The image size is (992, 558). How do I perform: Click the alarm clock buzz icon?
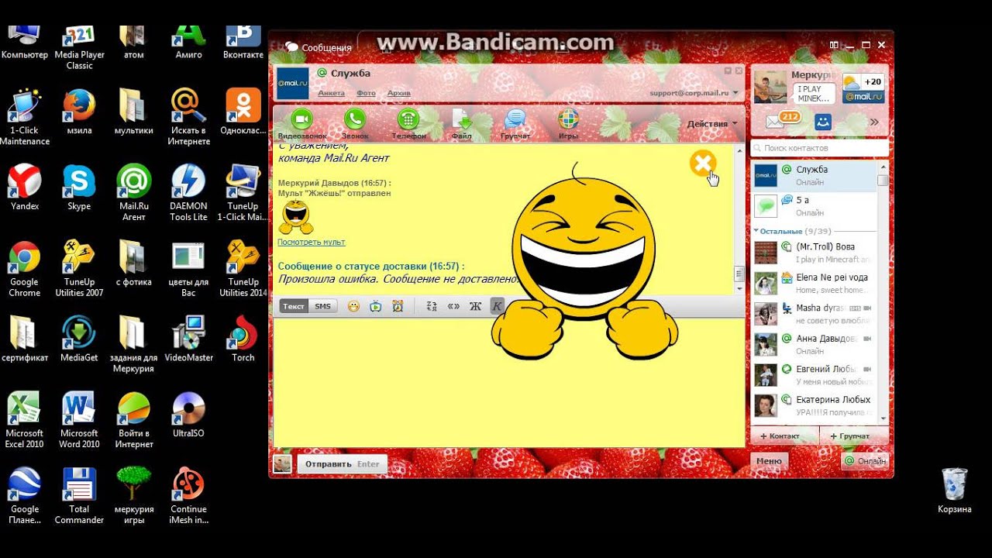pyautogui.click(x=398, y=306)
